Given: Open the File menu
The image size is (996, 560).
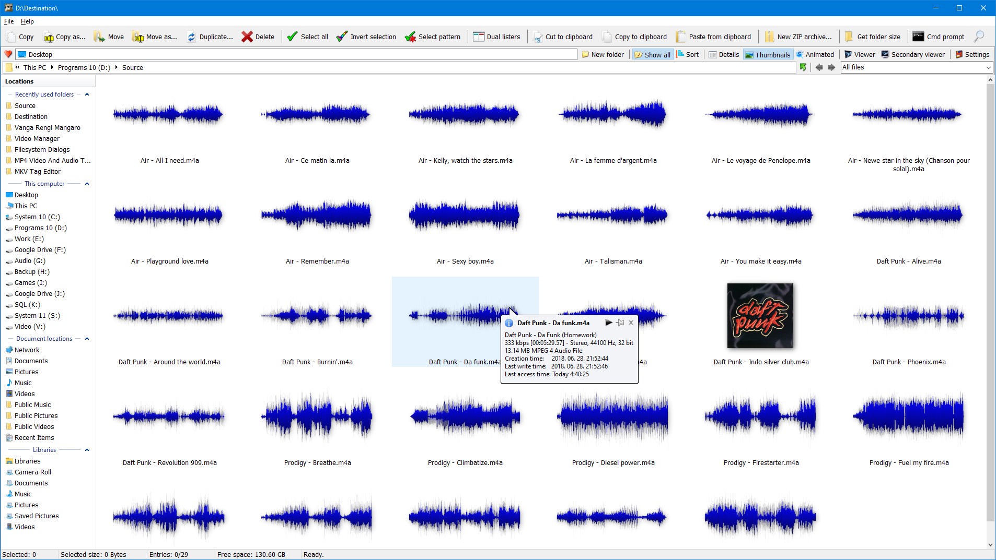Looking at the screenshot, I should (x=9, y=21).
